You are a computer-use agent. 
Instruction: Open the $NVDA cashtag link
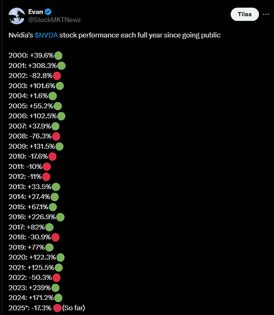tap(46, 35)
